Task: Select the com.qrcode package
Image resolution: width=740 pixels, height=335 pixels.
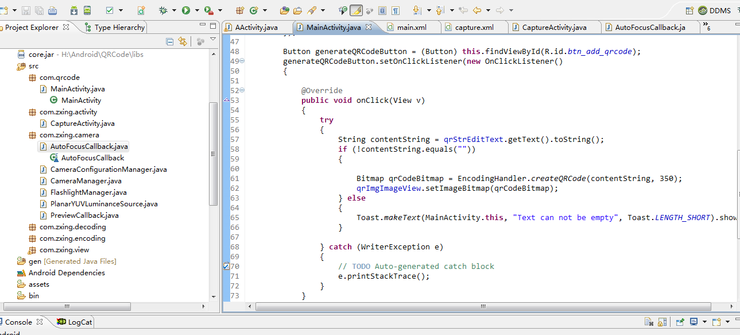Action: click(59, 78)
